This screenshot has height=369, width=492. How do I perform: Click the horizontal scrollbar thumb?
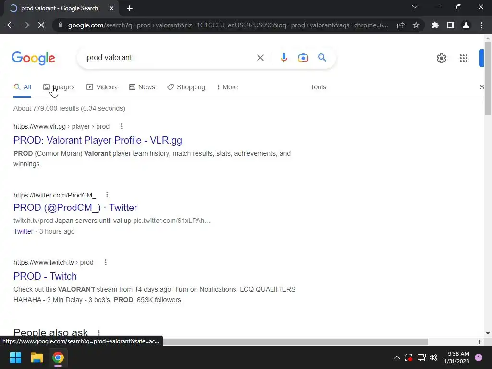point(295,342)
